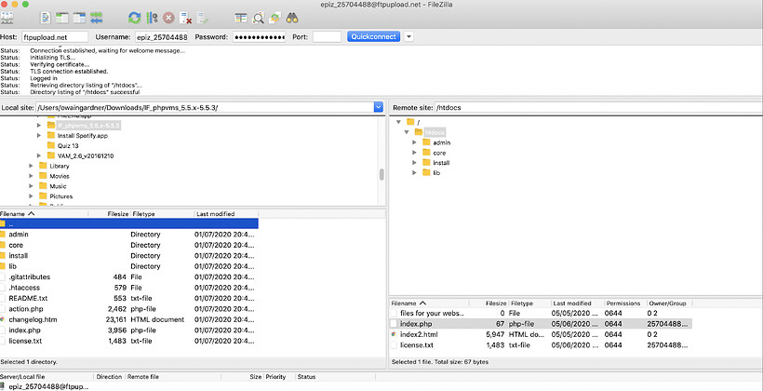
Task: Open the directory listing filters dialog
Action: pyautogui.click(x=241, y=19)
